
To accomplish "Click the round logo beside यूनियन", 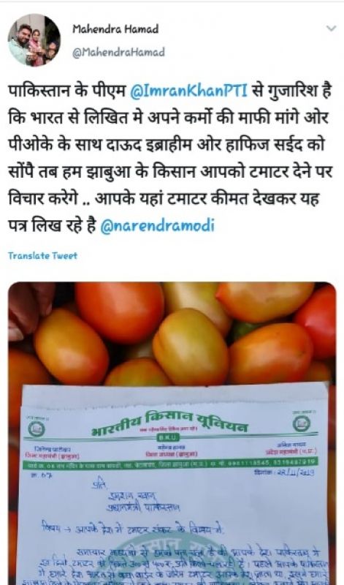I will pyautogui.click(x=301, y=423).
